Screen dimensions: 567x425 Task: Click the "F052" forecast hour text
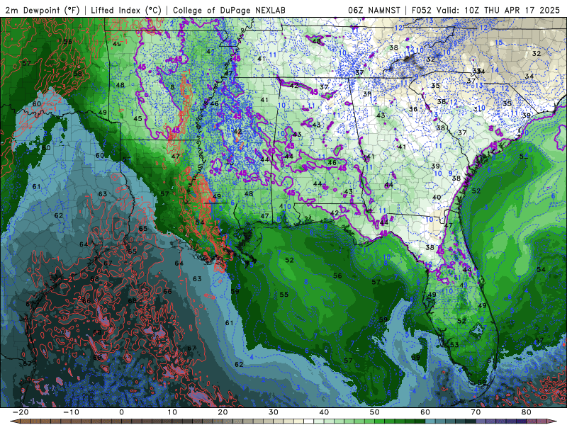pyautogui.click(x=422, y=10)
